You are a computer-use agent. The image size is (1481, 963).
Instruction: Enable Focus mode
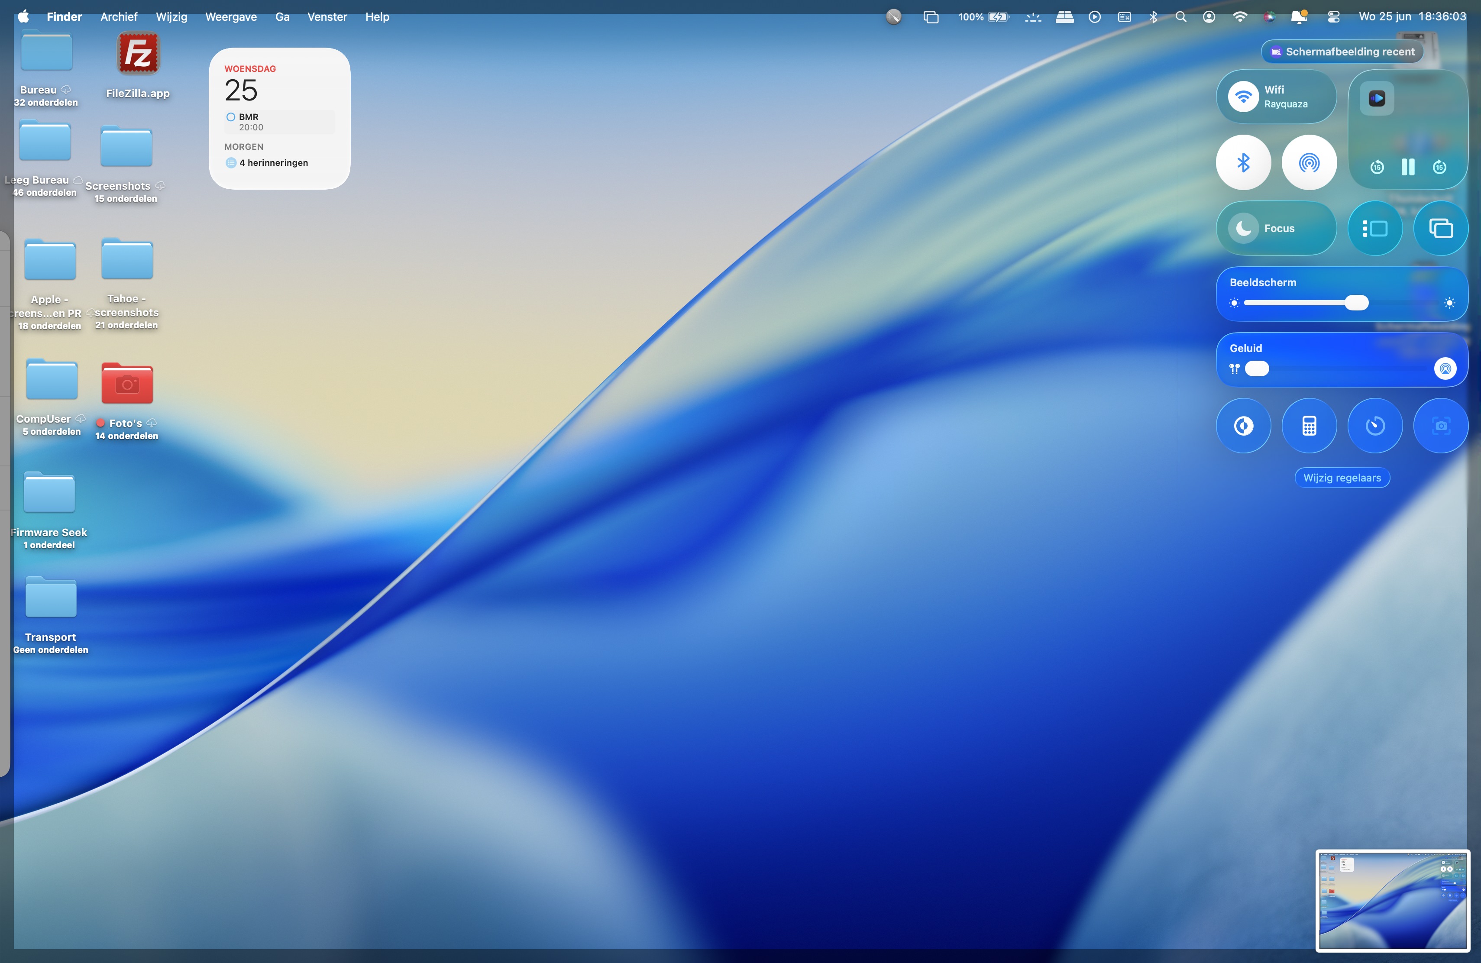1243,228
